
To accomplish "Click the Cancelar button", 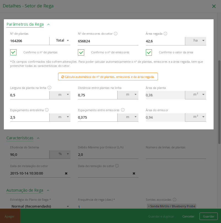I will (188, 216).
